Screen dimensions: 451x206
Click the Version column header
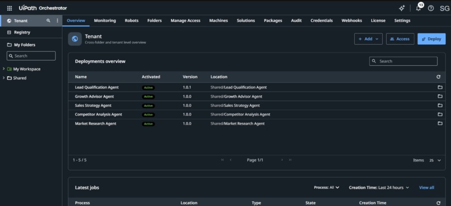tap(190, 77)
